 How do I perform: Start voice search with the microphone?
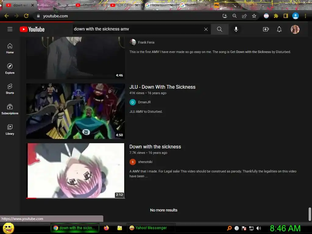(x=236, y=29)
